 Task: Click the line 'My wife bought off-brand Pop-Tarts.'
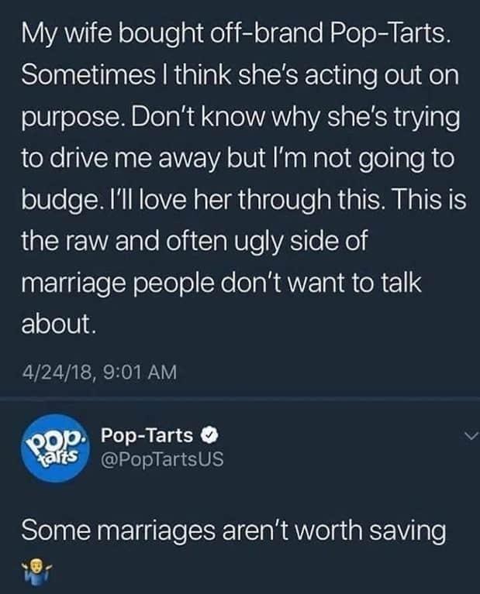pos(237,33)
